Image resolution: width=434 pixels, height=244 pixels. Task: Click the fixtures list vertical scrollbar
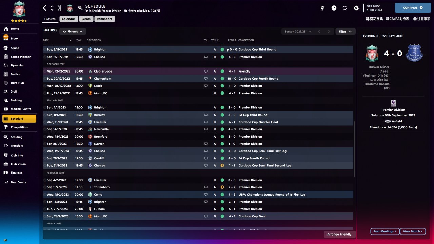[355, 149]
